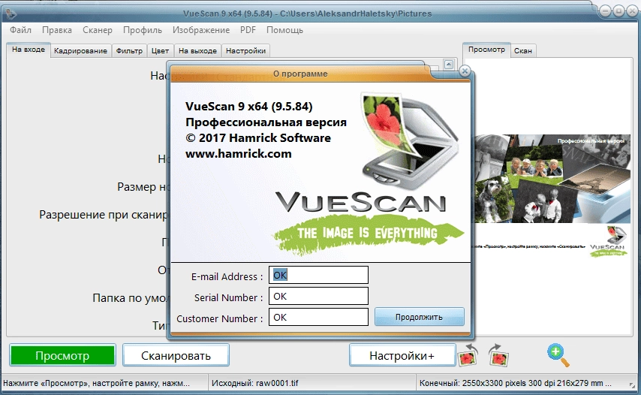Focus the Customer Number field

click(318, 318)
